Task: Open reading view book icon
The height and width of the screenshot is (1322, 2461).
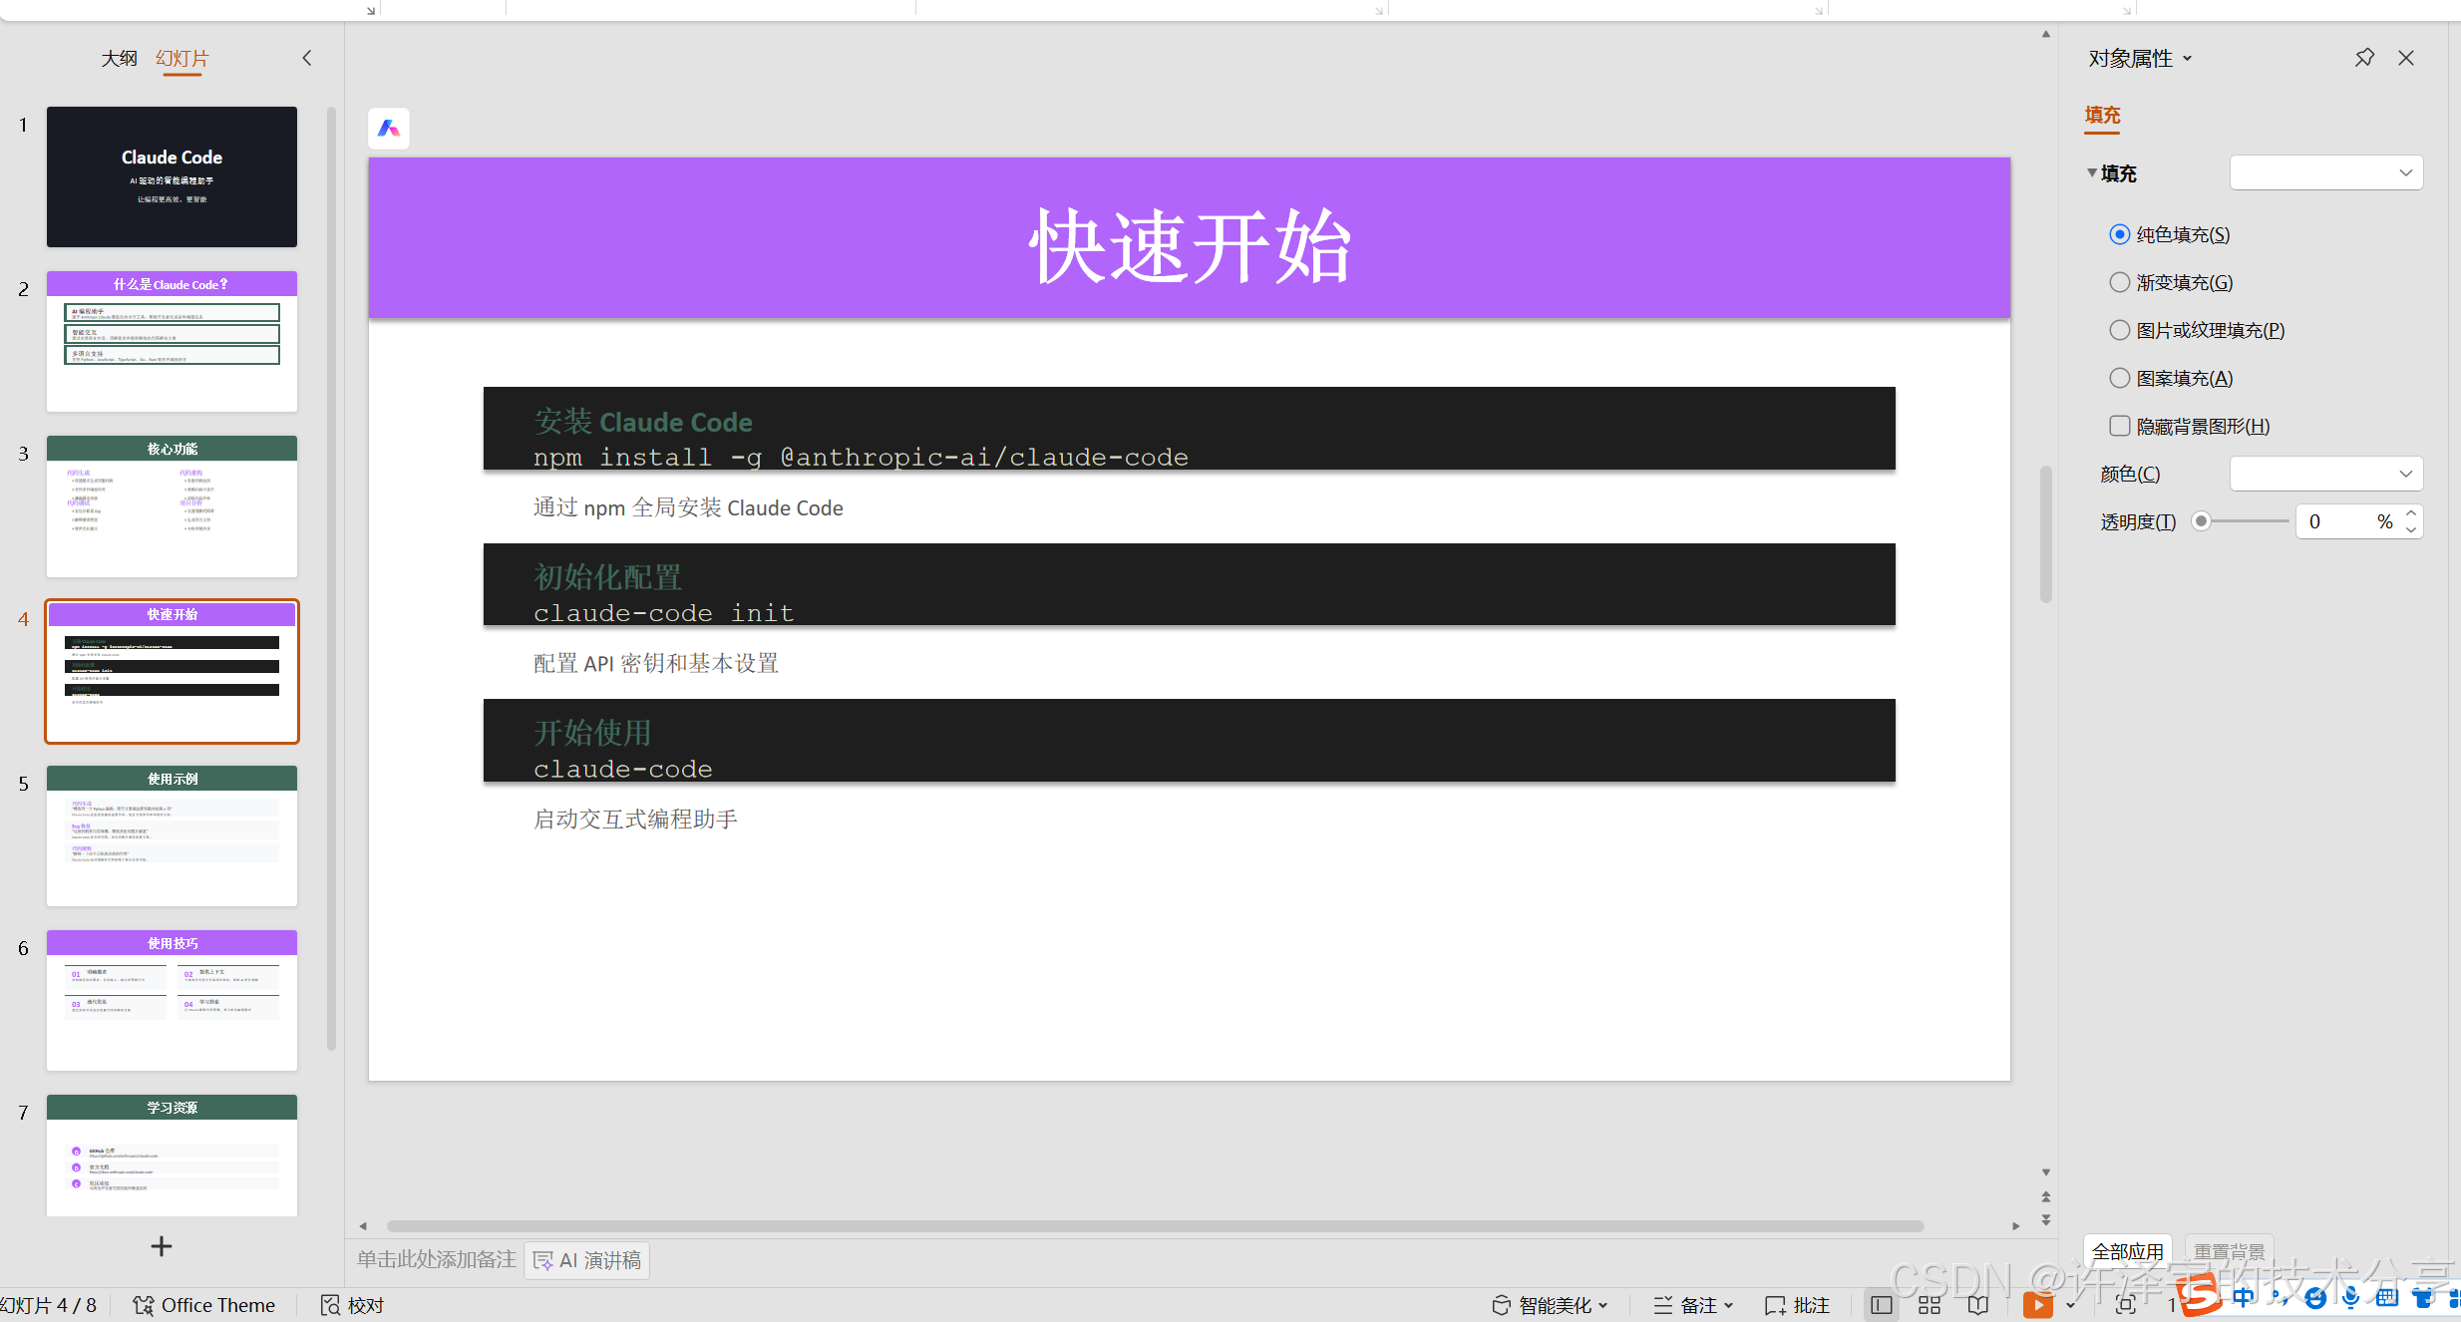Action: point(1978,1305)
